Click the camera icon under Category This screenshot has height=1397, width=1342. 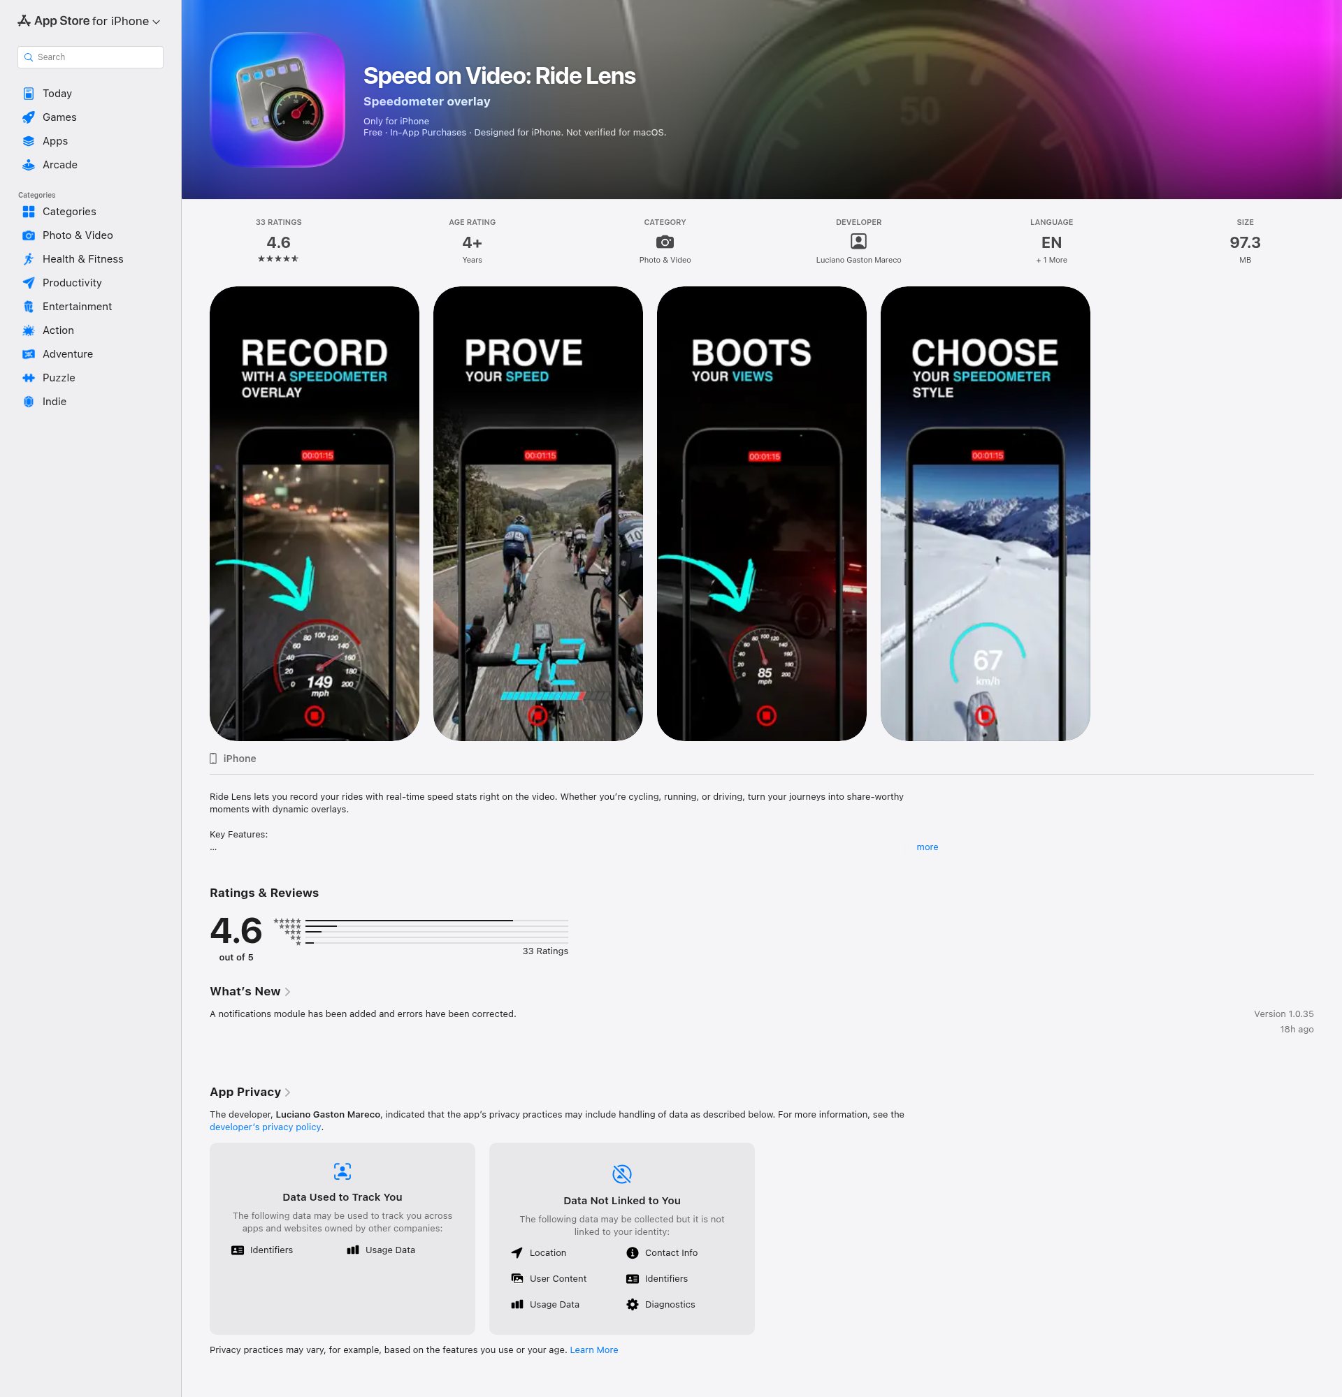pos(665,242)
